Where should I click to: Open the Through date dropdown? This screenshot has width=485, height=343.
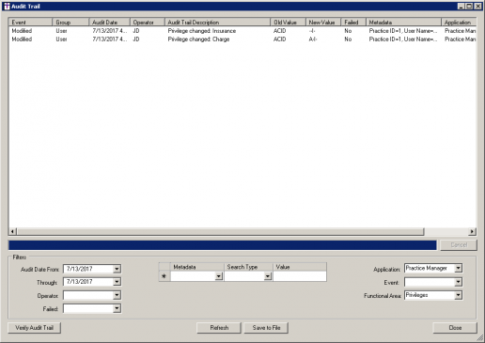pyautogui.click(x=117, y=282)
